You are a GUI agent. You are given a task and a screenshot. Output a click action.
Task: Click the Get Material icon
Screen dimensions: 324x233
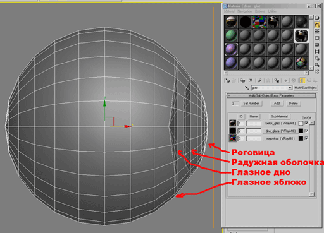coord(227,80)
